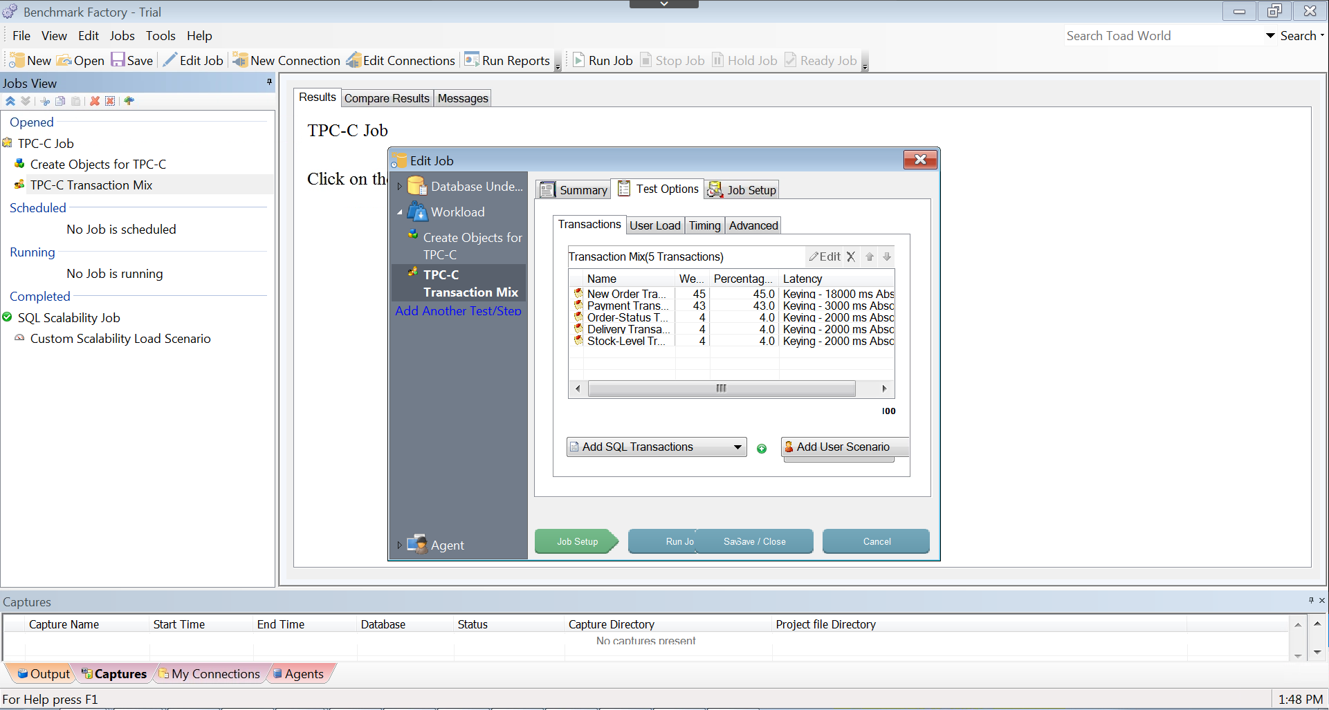Click the Workload icon in Edit Job tree

(417, 212)
